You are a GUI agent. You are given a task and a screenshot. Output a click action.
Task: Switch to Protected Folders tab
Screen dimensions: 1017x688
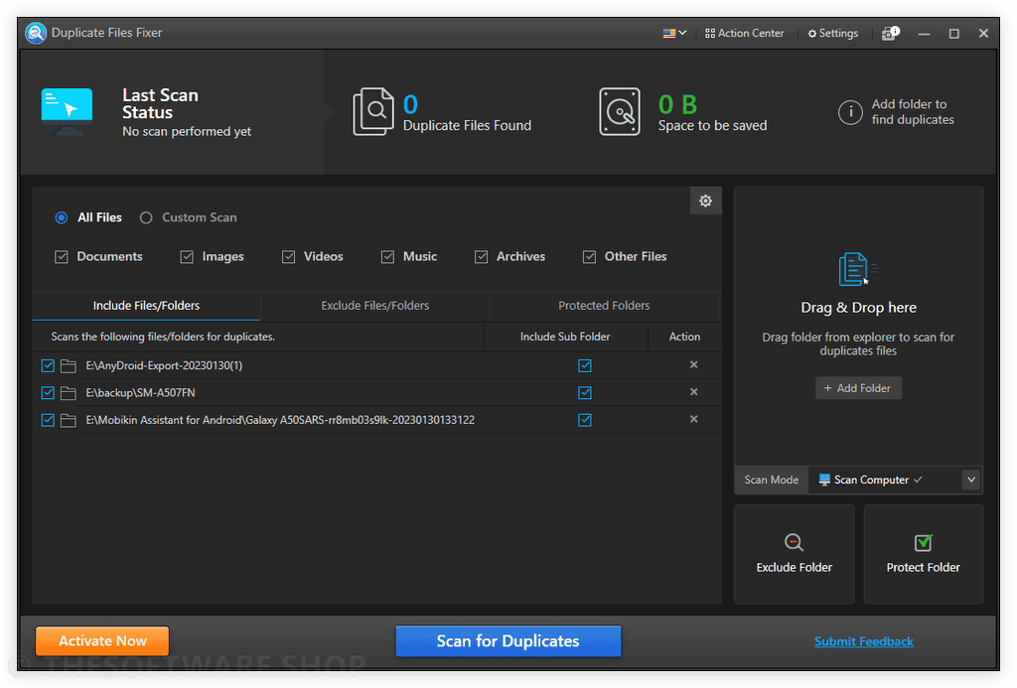(604, 306)
